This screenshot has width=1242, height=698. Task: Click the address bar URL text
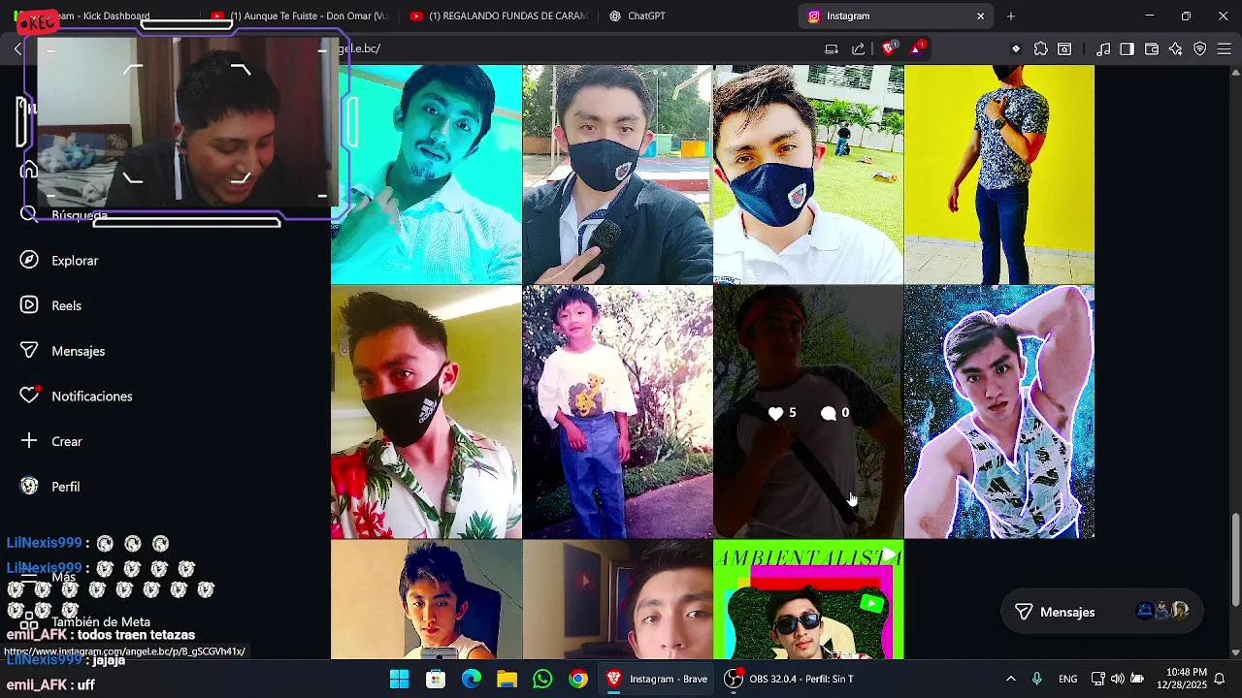coord(367,48)
